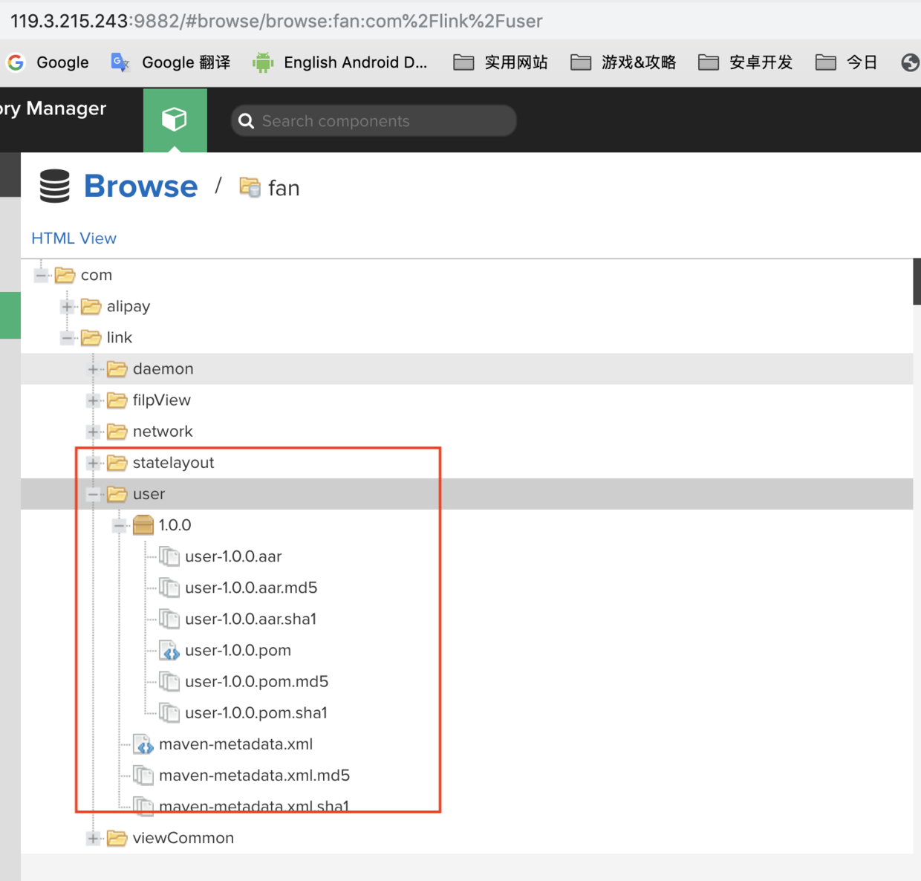Collapse the link folder
921x881 pixels.
(x=67, y=338)
